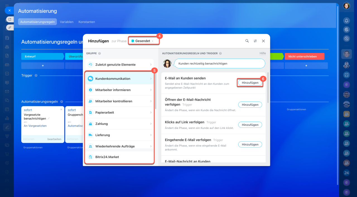This screenshot has height=197, width=357.
Task: Click the help icon beside Trigger label
Action: pyautogui.click(x=36, y=75)
